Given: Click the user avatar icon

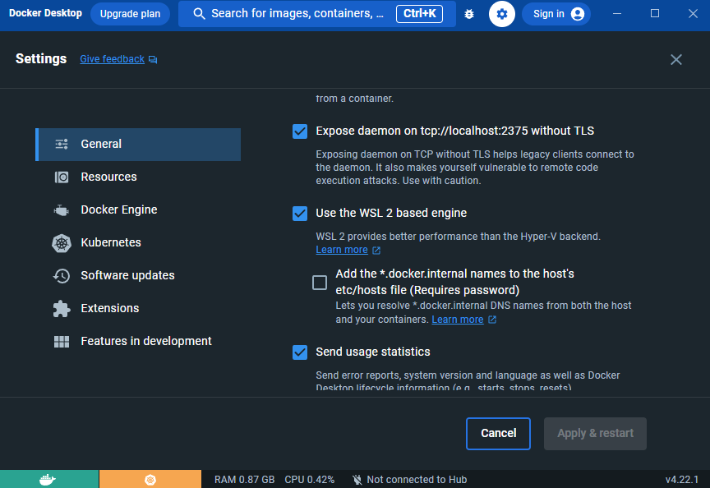Looking at the screenshot, I should 578,14.
